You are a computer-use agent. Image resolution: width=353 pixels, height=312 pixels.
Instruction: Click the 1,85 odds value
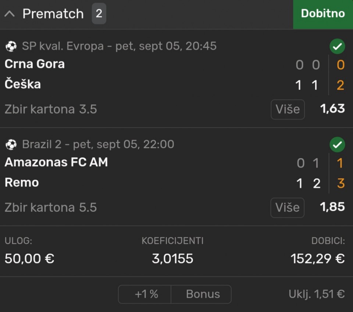[x=332, y=207]
